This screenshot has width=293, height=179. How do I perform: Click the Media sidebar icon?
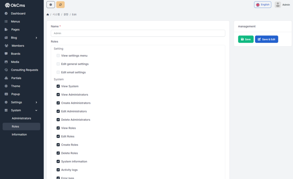tap(6, 62)
